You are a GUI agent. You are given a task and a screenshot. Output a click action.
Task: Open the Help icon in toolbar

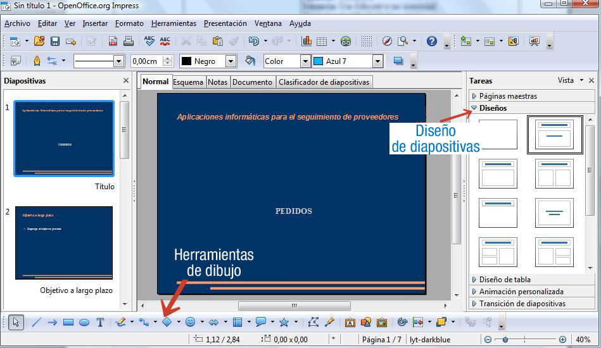point(432,41)
